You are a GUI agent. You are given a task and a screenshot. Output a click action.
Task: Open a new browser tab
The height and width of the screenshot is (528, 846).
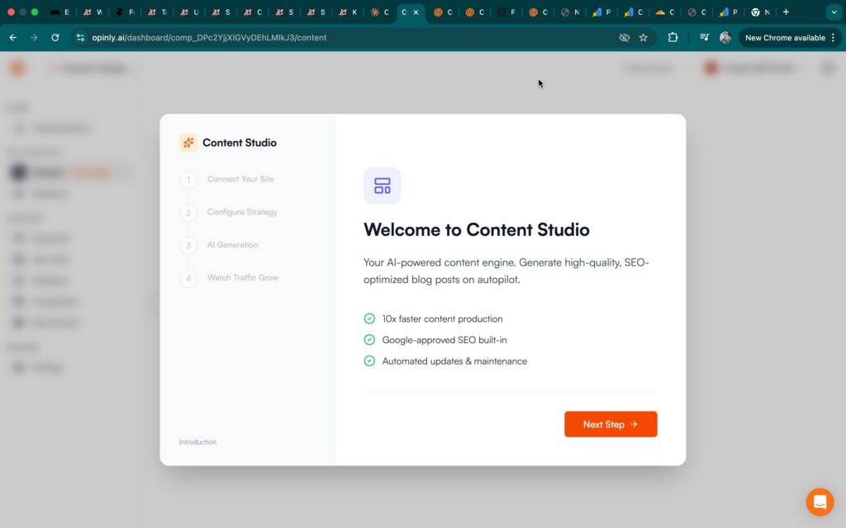click(x=787, y=12)
